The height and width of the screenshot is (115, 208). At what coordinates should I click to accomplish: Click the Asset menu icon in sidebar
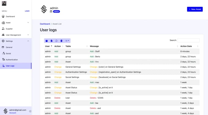(3, 23)
